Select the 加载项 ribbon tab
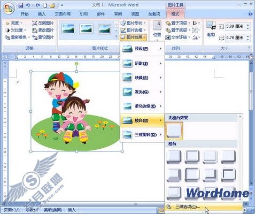The image size is (255, 214). pyautogui.click(x=154, y=14)
